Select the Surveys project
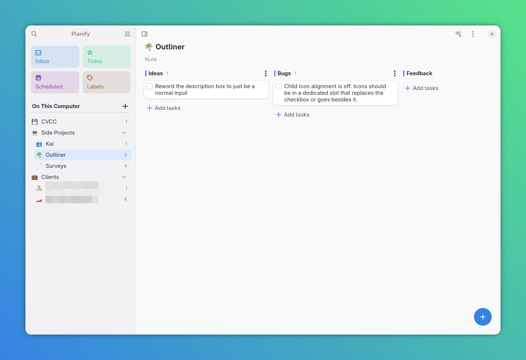The image size is (526, 360). click(56, 166)
